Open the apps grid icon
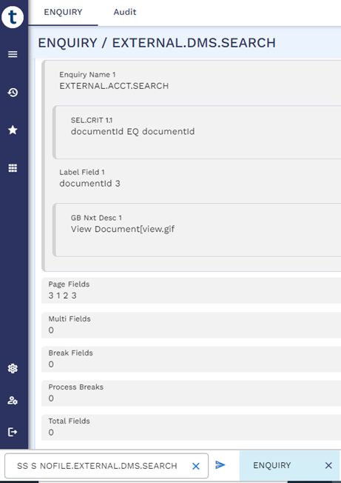The height and width of the screenshot is (483, 341). (13, 168)
